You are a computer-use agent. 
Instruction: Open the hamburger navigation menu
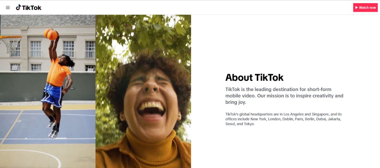(x=8, y=8)
